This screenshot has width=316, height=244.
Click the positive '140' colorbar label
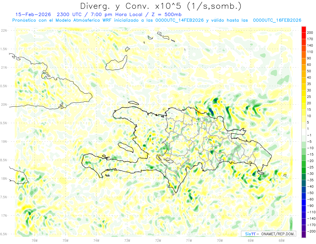pyautogui.click(x=310, y=46)
